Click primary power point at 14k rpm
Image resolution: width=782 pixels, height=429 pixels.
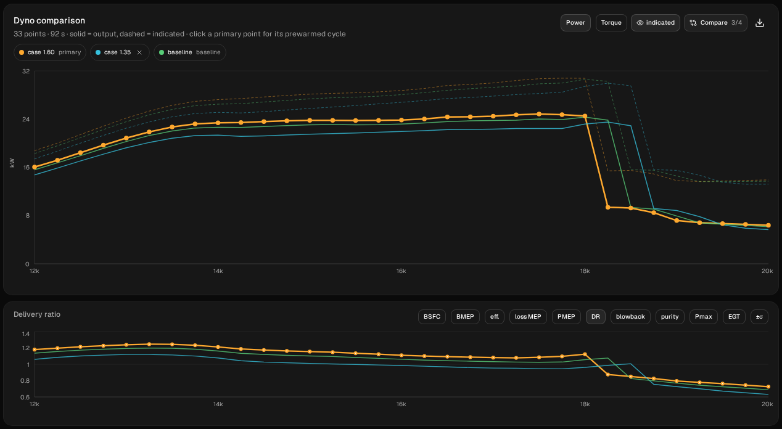(x=218, y=123)
